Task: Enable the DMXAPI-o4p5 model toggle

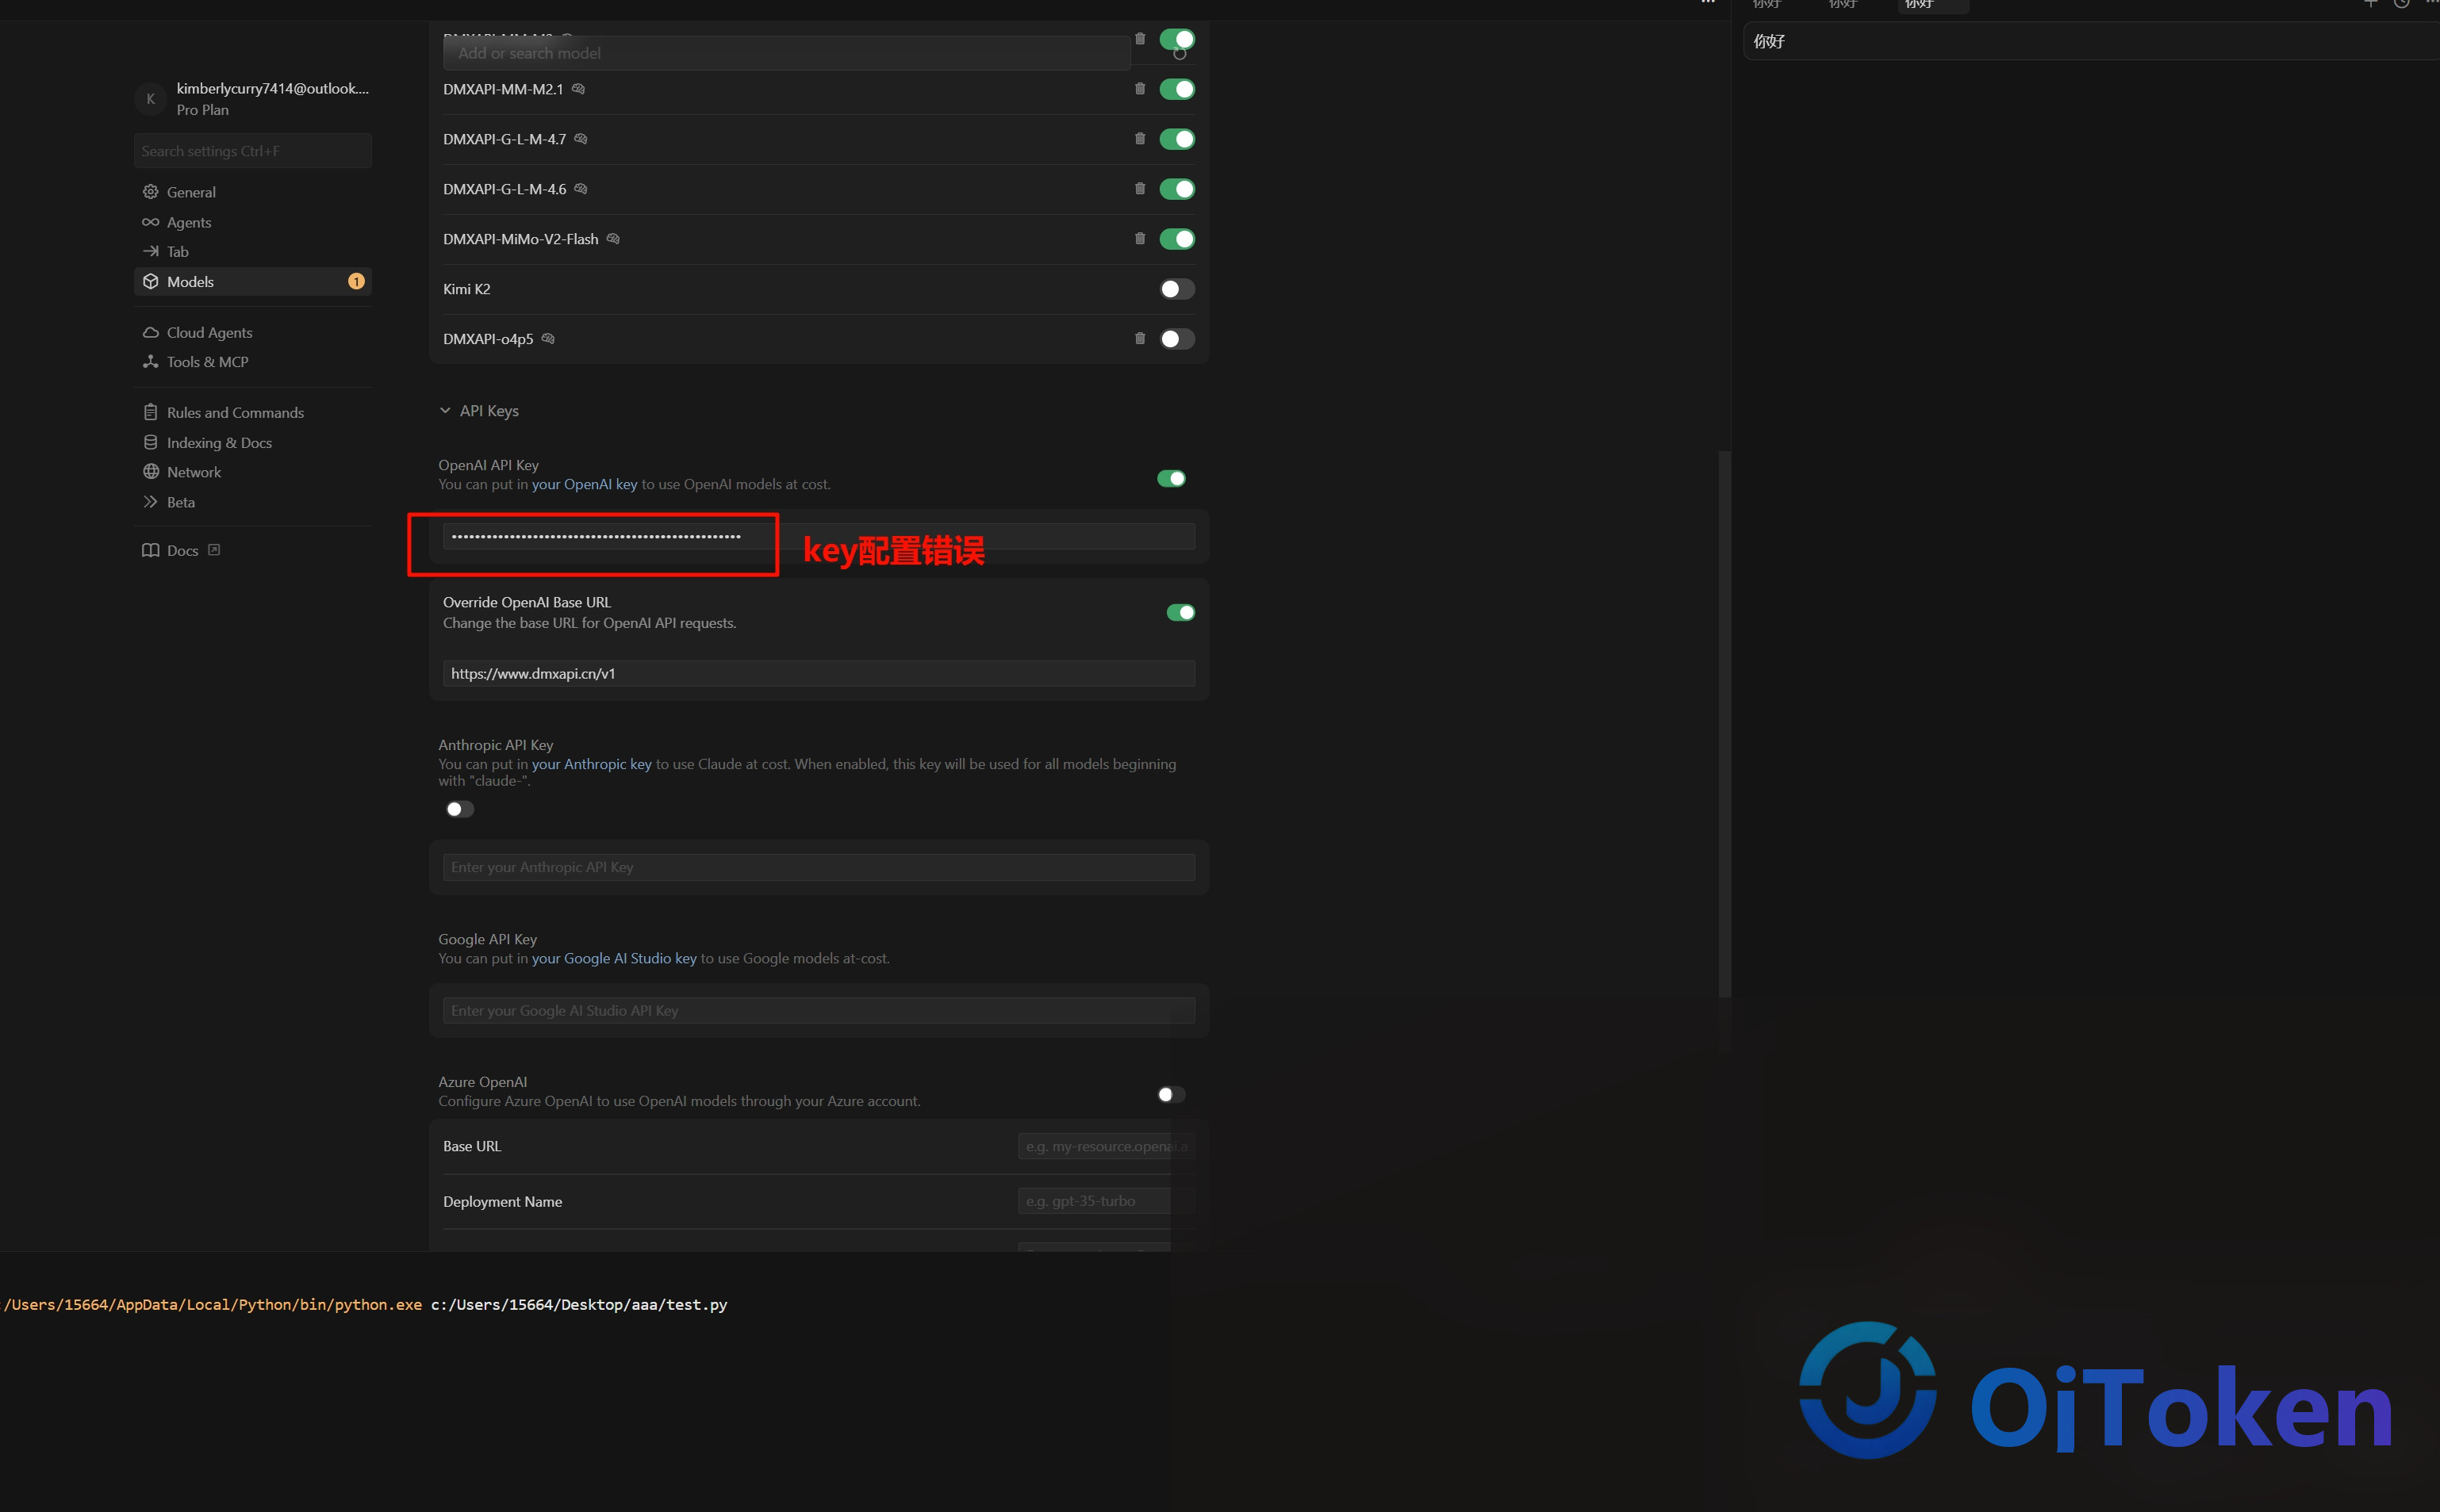Action: tap(1177, 339)
